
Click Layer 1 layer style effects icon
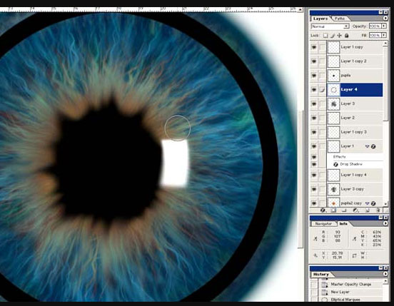point(373,146)
